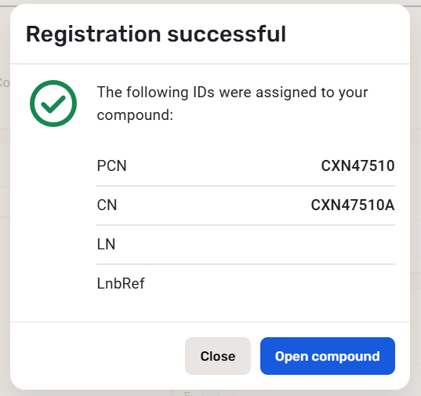This screenshot has height=396, width=421.
Task: Click the dimmed backdrop left of dialog
Action: point(5,215)
